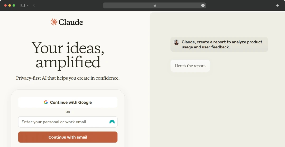Open a new tab with plus icon
The image size is (285, 147).
278,6
